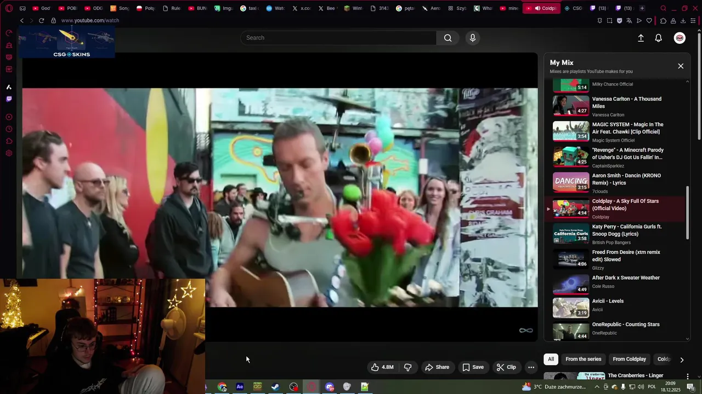Image resolution: width=702 pixels, height=394 pixels.
Task: Start voice search with the microphone icon
Action: (x=473, y=38)
